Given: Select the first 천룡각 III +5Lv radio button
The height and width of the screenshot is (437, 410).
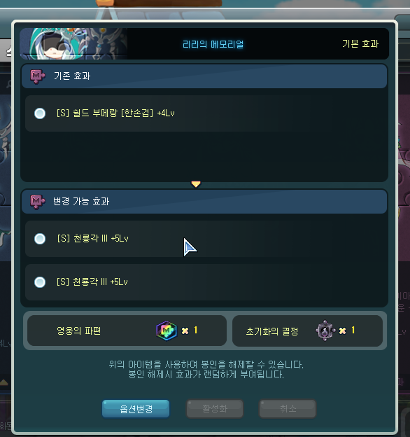Looking at the screenshot, I should click(x=40, y=239).
